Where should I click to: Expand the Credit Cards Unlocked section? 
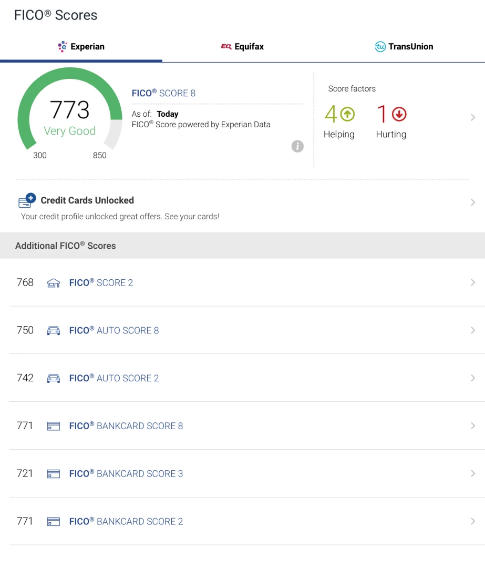(472, 202)
